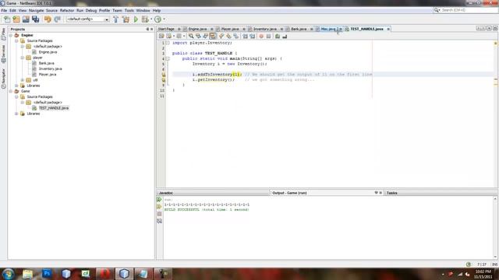
Task: Open the Output panel dropdown arrow
Action: 376,193
